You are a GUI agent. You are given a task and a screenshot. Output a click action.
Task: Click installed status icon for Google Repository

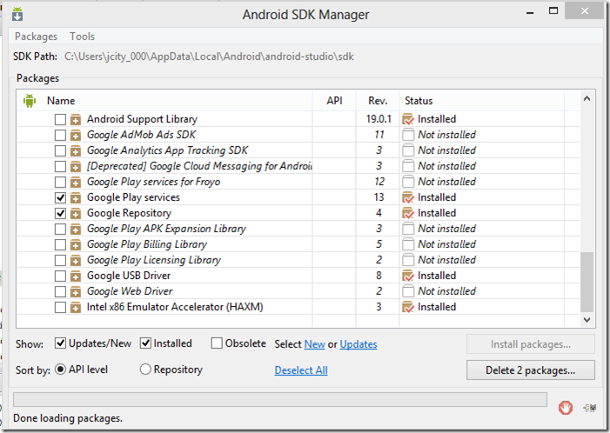pyautogui.click(x=408, y=213)
